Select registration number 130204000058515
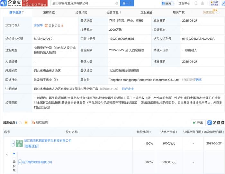 pos(122,39)
